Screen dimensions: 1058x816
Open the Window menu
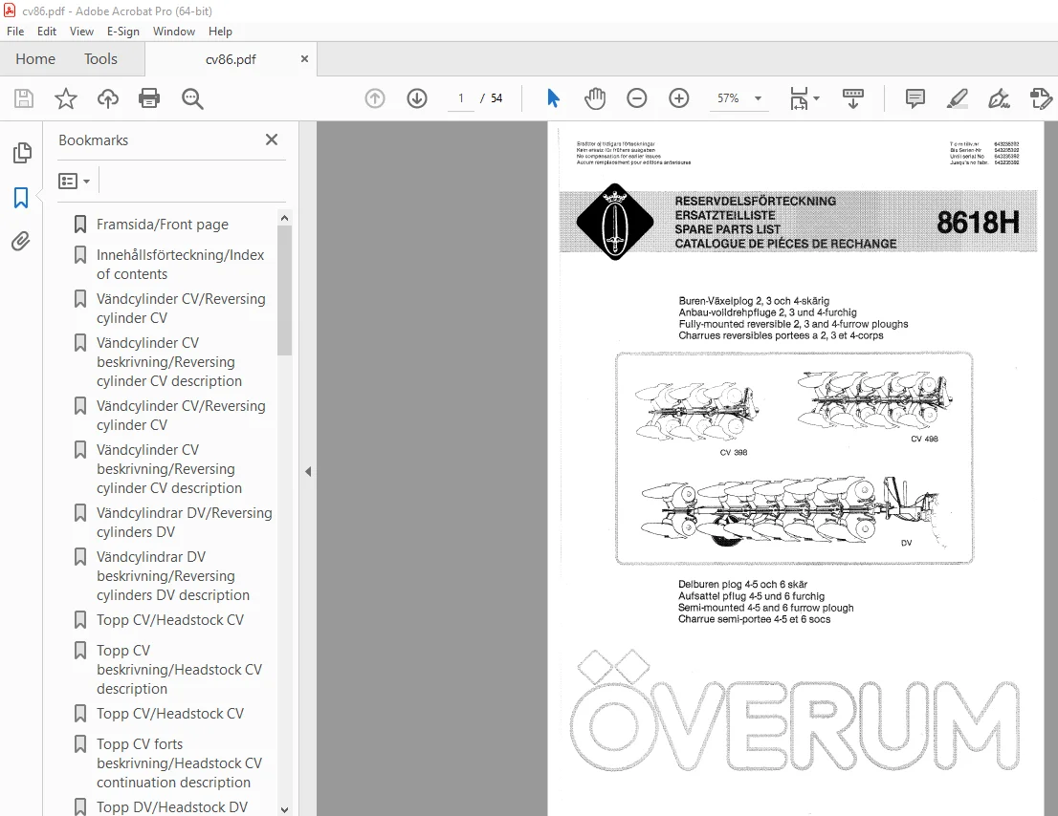pyautogui.click(x=174, y=31)
